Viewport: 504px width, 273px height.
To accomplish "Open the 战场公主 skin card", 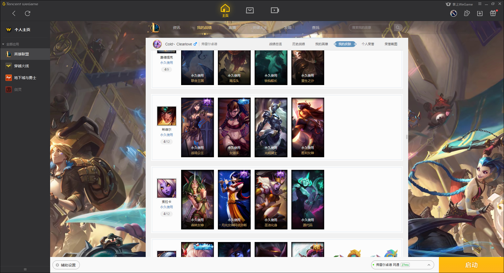I will point(197,127).
